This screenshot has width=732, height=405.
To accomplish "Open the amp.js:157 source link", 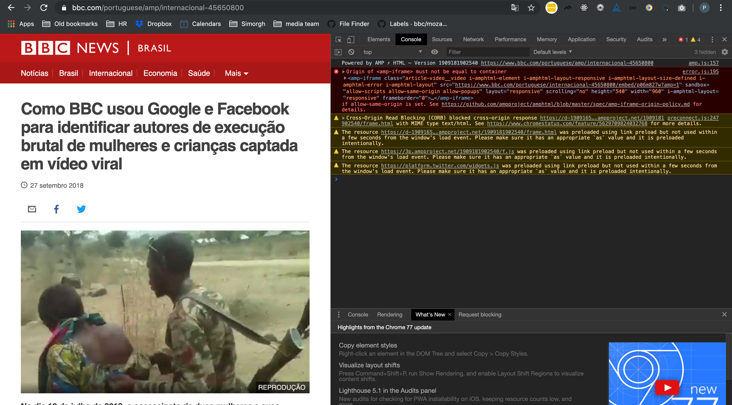I will click(703, 63).
